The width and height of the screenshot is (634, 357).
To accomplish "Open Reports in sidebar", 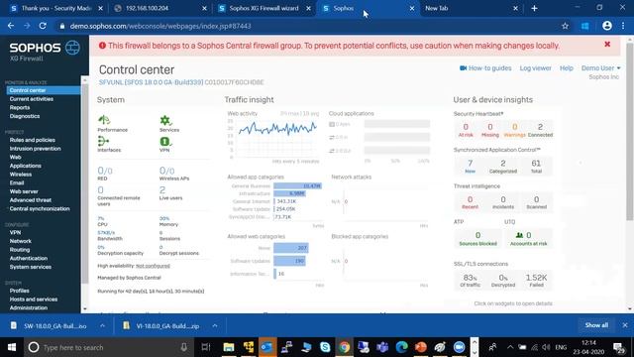I will [x=20, y=107].
